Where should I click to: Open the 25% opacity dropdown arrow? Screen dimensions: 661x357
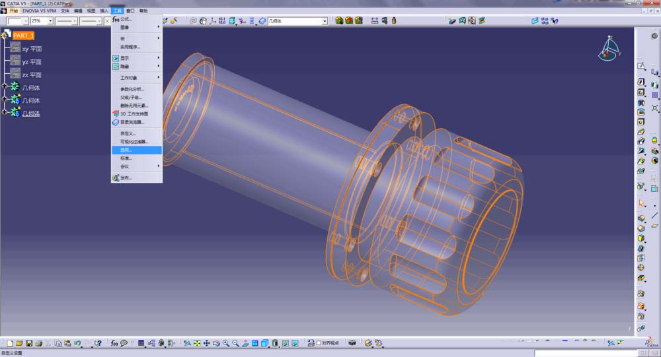pyautogui.click(x=50, y=21)
